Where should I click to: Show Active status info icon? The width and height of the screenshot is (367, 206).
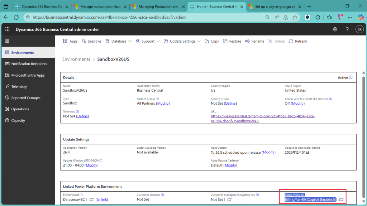351,77
